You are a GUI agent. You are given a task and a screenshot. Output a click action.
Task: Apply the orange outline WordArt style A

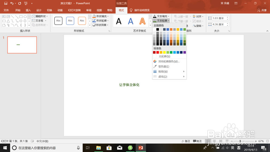click(142, 21)
